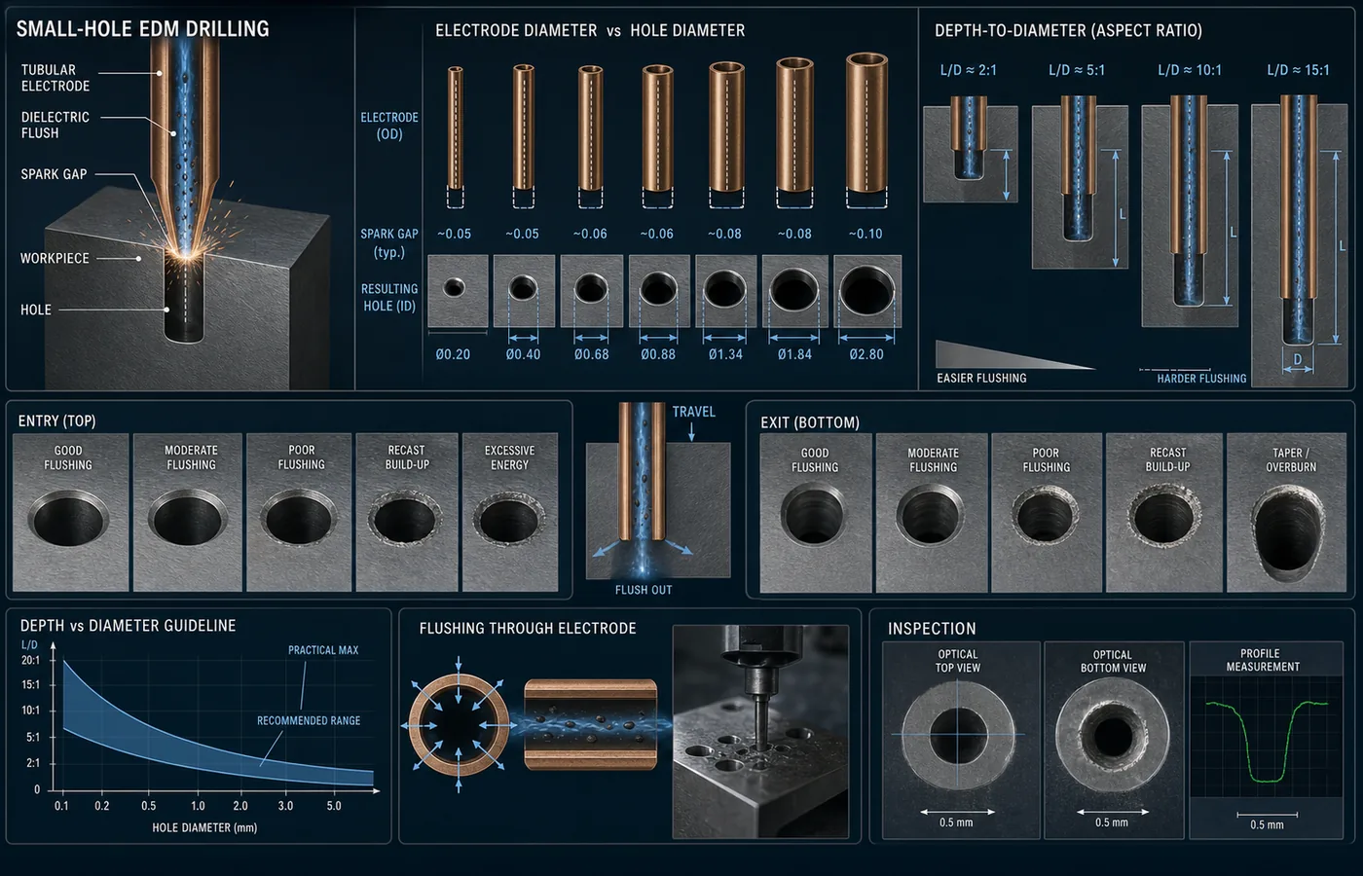Click the EASIER FLUSHING caption

click(981, 378)
